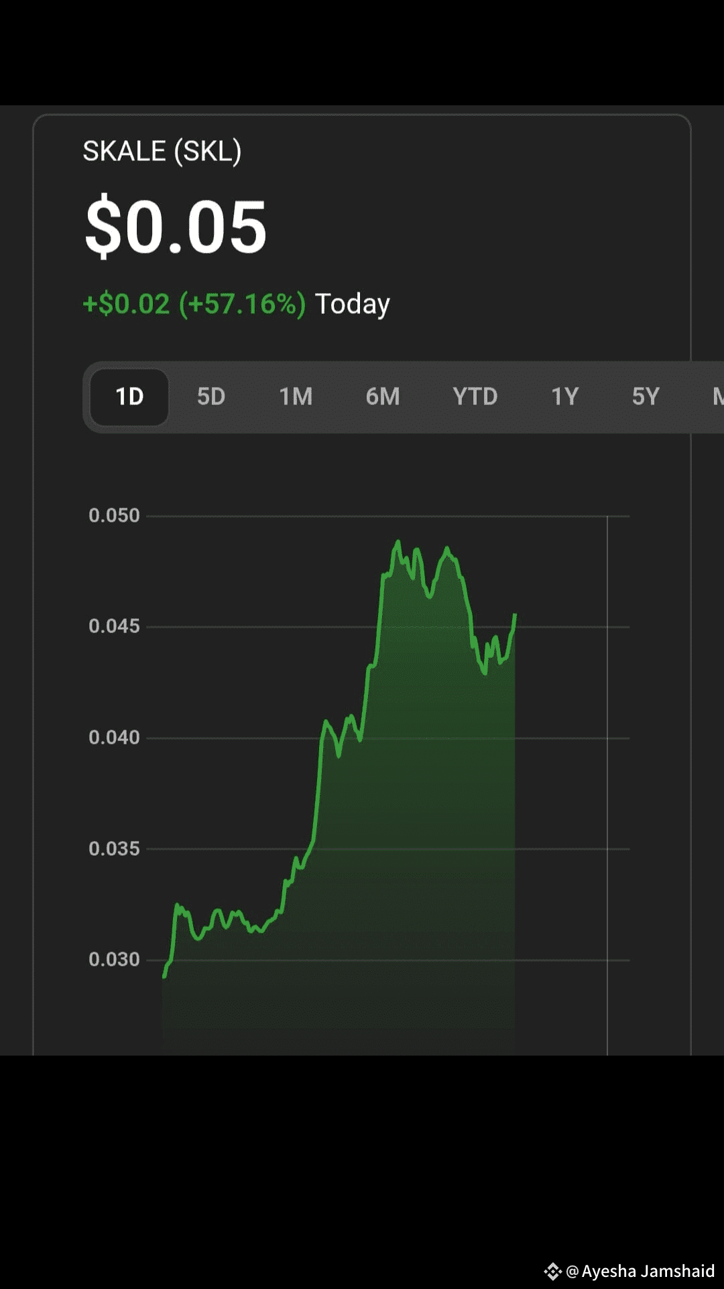
Task: Click the 0.040 y-axis label
Action: coord(115,737)
